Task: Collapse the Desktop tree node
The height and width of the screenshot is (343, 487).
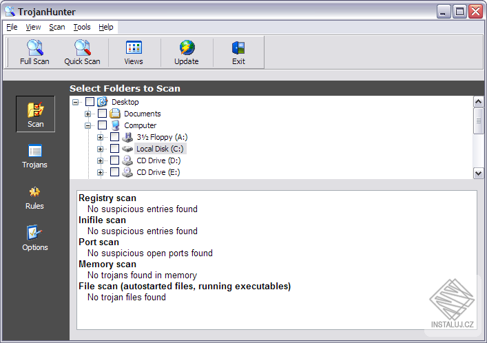Action: (75, 102)
